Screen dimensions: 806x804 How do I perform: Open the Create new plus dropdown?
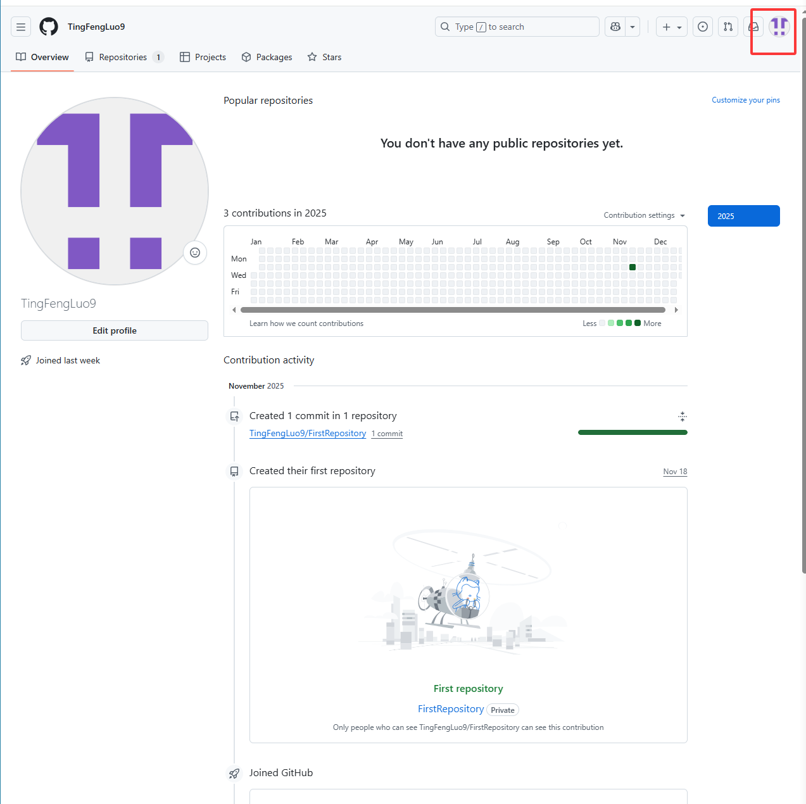tap(671, 27)
